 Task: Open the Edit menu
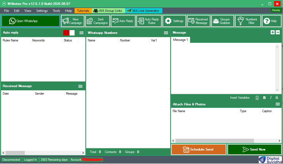point(17,11)
